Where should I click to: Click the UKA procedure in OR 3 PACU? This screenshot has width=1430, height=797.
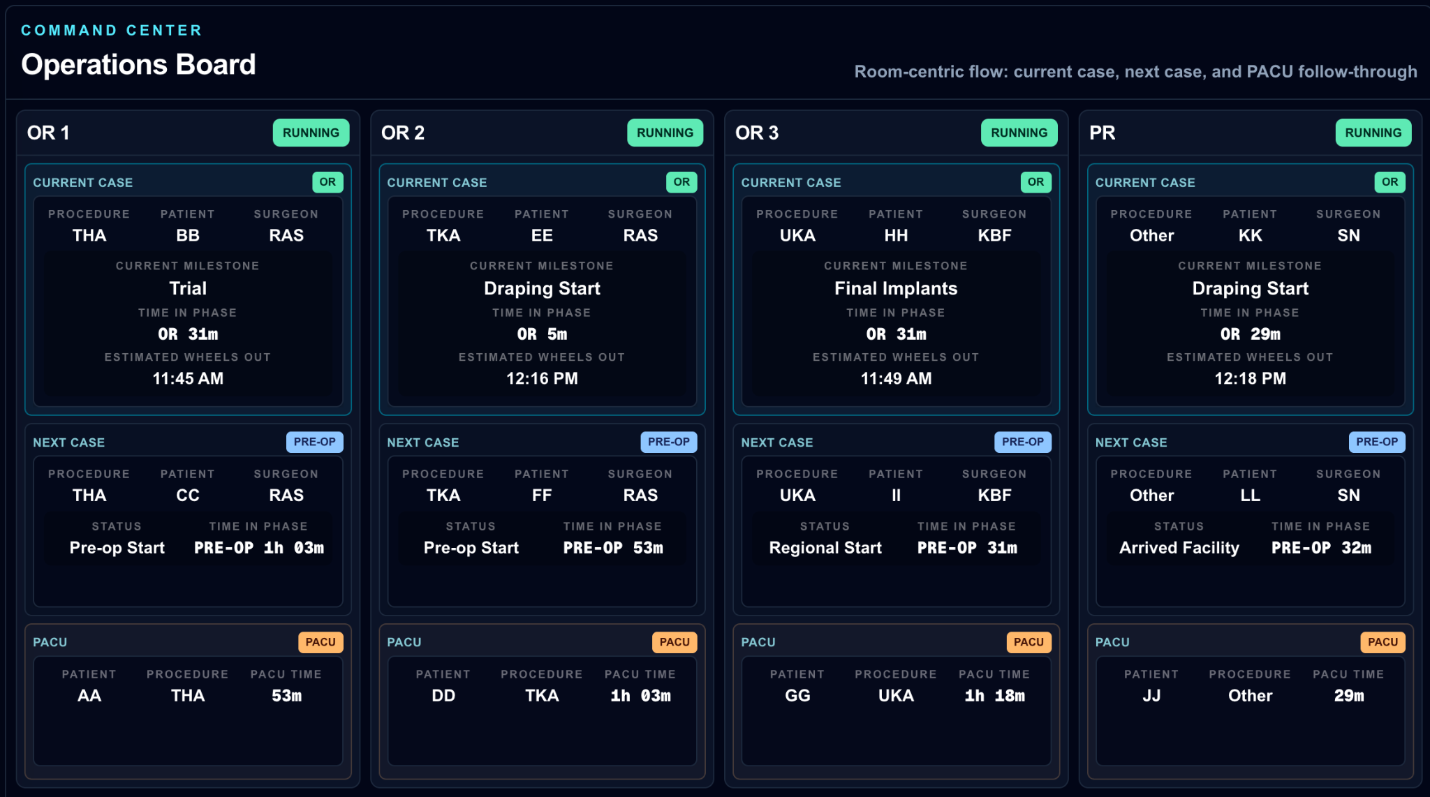pyautogui.click(x=896, y=695)
